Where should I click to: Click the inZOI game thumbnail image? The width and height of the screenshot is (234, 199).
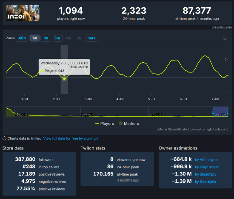(23, 13)
